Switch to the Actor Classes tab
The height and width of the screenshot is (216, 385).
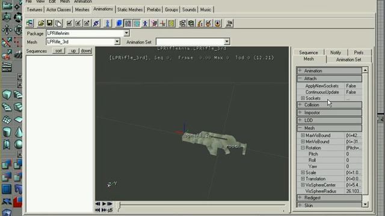(x=58, y=10)
